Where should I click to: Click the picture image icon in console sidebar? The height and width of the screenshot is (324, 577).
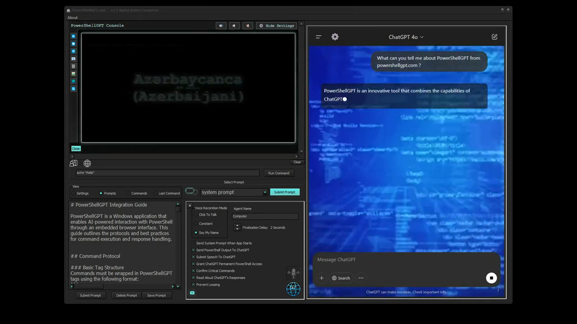coord(73,74)
